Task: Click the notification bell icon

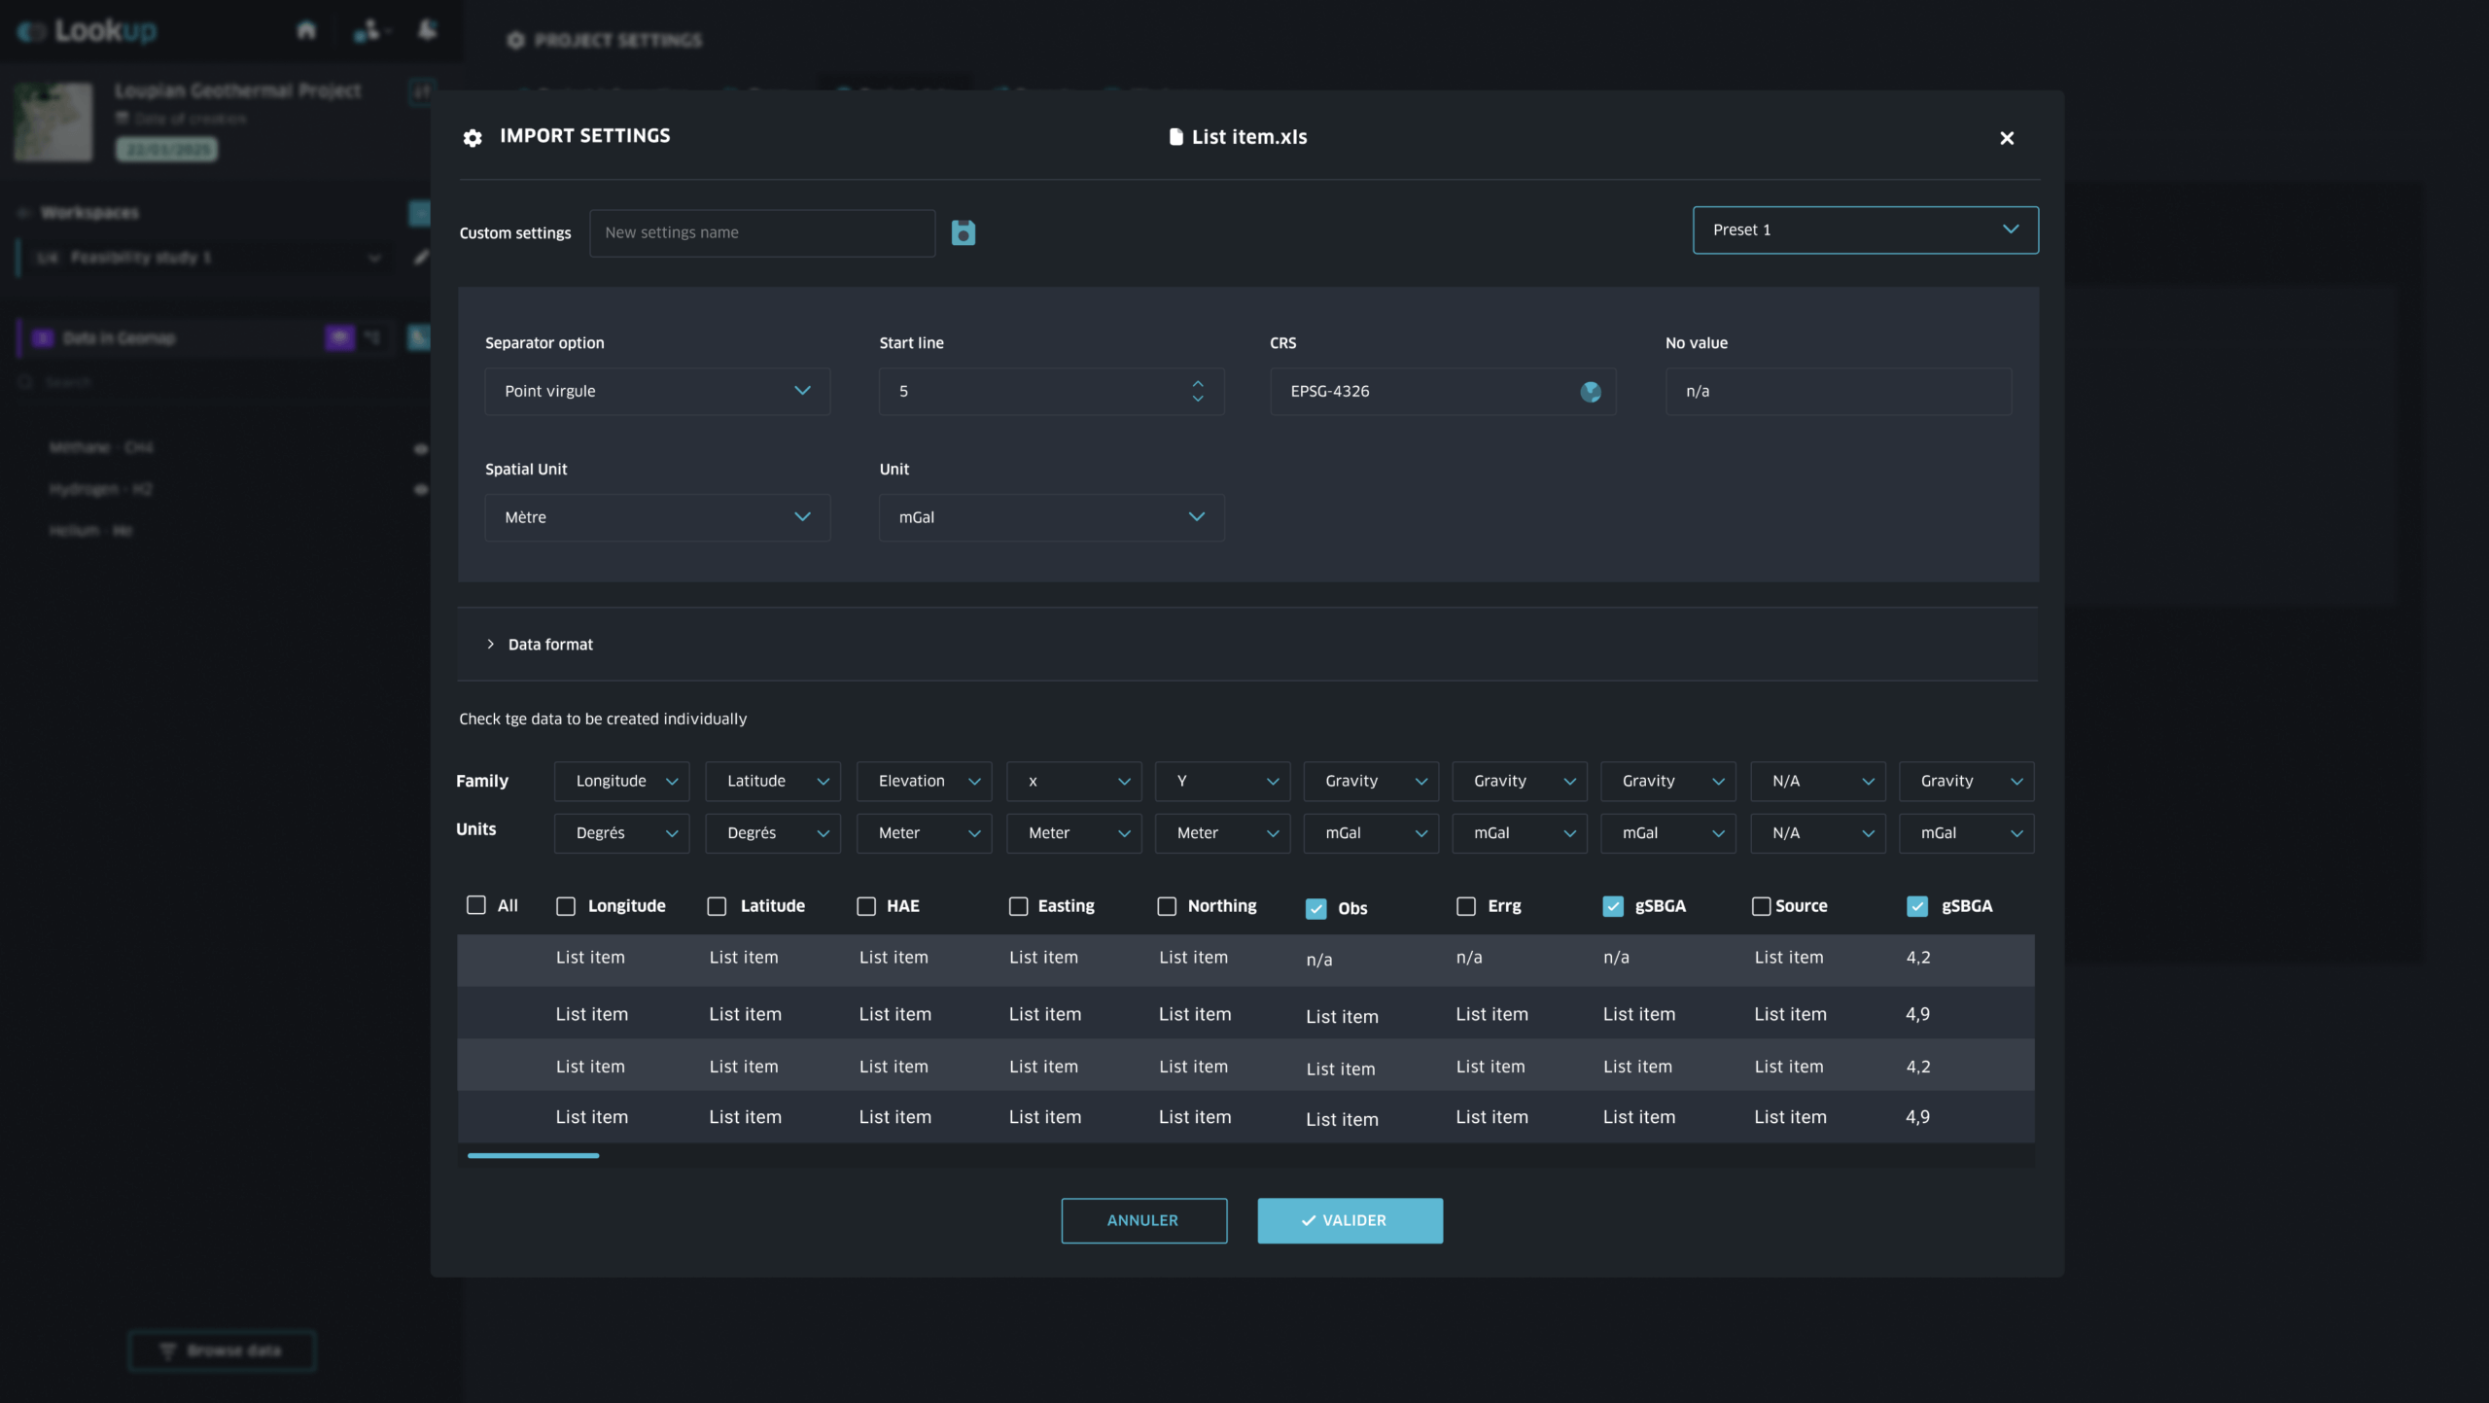Action: (x=427, y=30)
